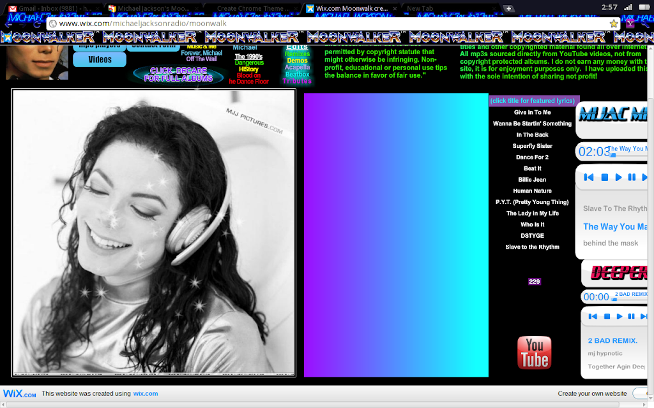Stop playback in the Deeper player

(607, 316)
